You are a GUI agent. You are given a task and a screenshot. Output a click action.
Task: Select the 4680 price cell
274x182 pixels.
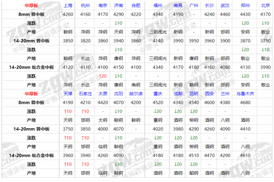click(245, 103)
